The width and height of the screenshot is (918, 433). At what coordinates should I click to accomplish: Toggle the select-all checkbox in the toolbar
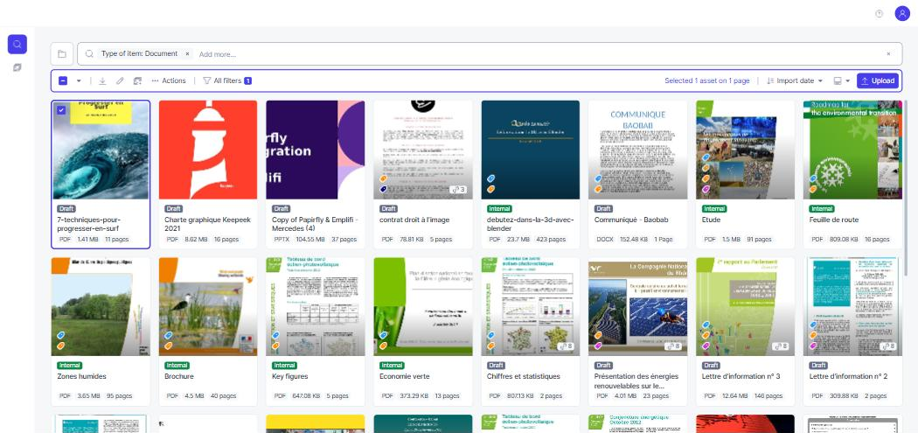pos(63,80)
